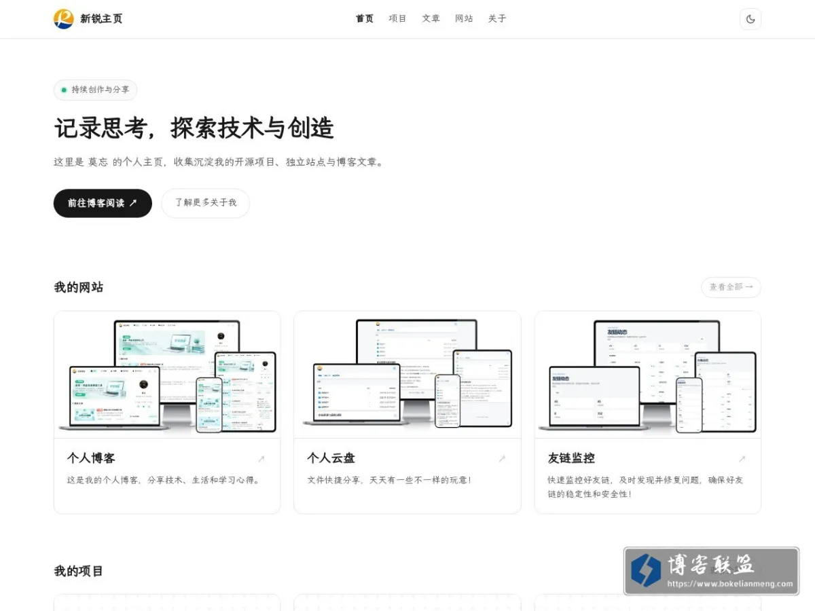Open the 个人博客 card title
Screen dimensions: 815x611
[91, 458]
